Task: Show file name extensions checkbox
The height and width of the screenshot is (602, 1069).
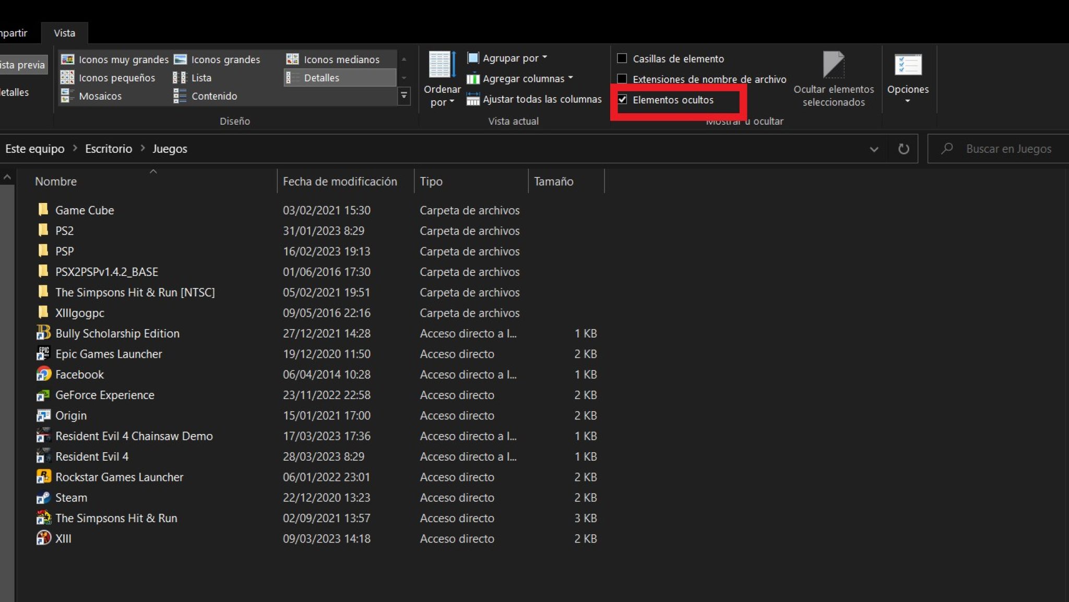Action: (x=622, y=79)
